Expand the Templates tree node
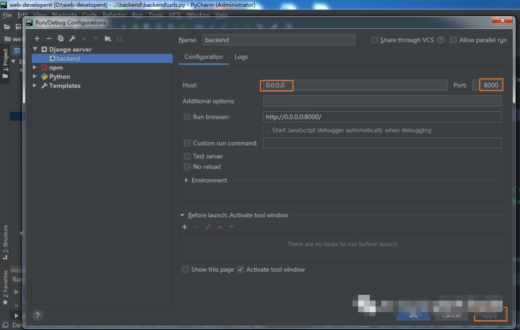Screen dimensions: 520x330 [x=35, y=85]
